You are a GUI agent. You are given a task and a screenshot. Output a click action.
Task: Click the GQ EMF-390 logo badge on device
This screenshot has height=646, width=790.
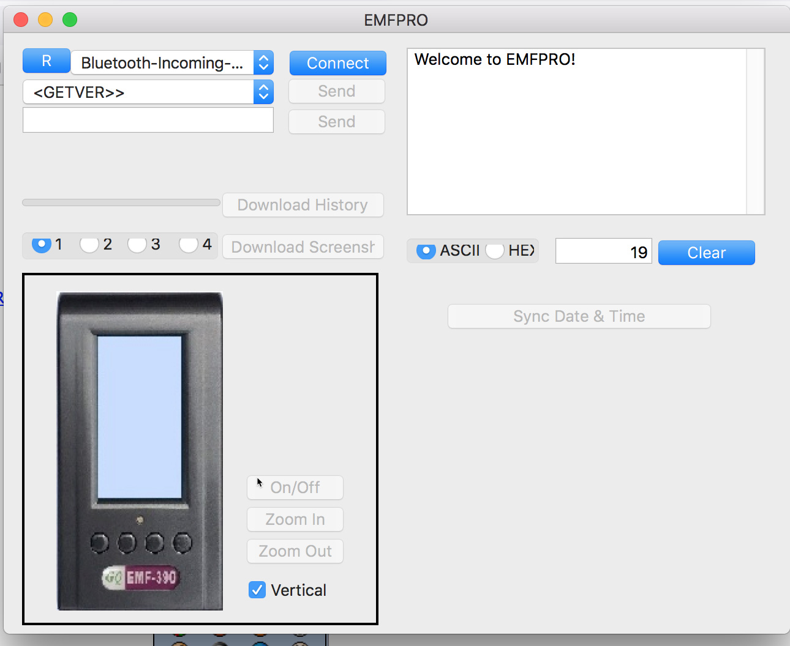pos(140,577)
